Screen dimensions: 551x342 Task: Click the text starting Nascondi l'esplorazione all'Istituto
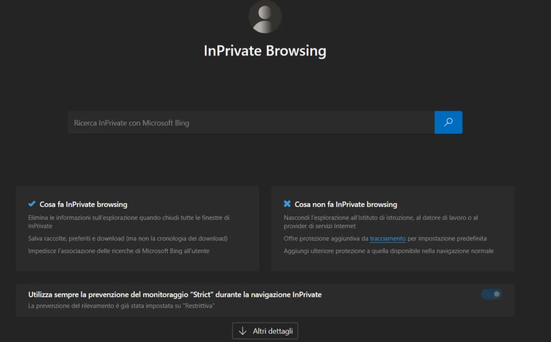point(381,222)
